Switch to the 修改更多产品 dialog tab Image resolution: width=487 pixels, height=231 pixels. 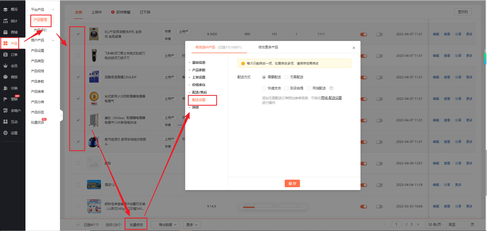click(x=268, y=47)
